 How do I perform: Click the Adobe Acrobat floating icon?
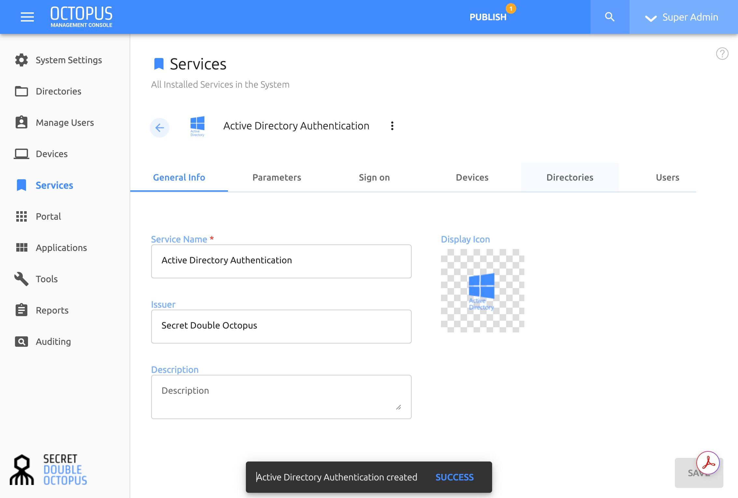click(x=708, y=462)
